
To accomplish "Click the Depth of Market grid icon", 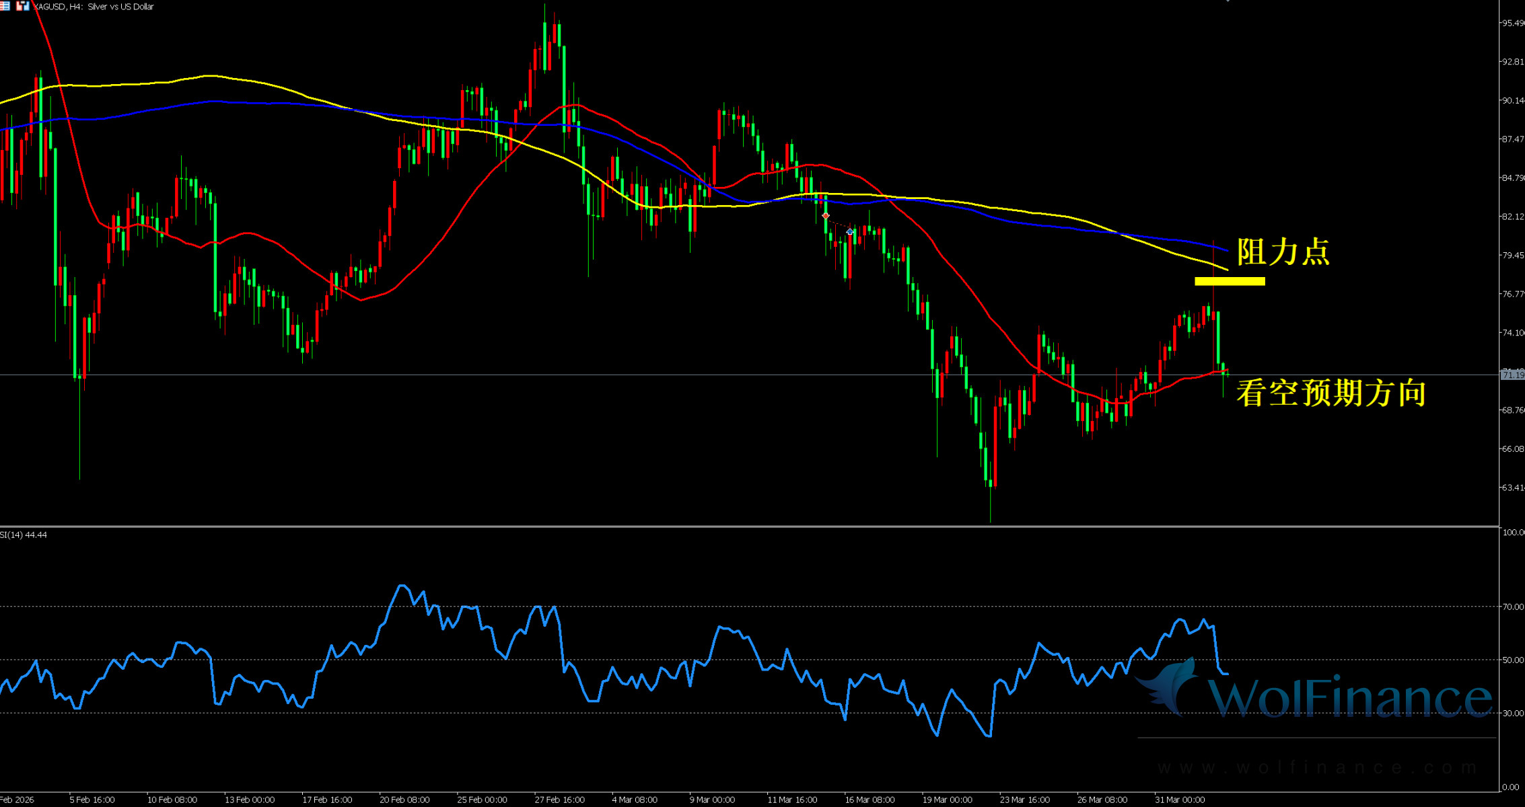I will [x=4, y=5].
